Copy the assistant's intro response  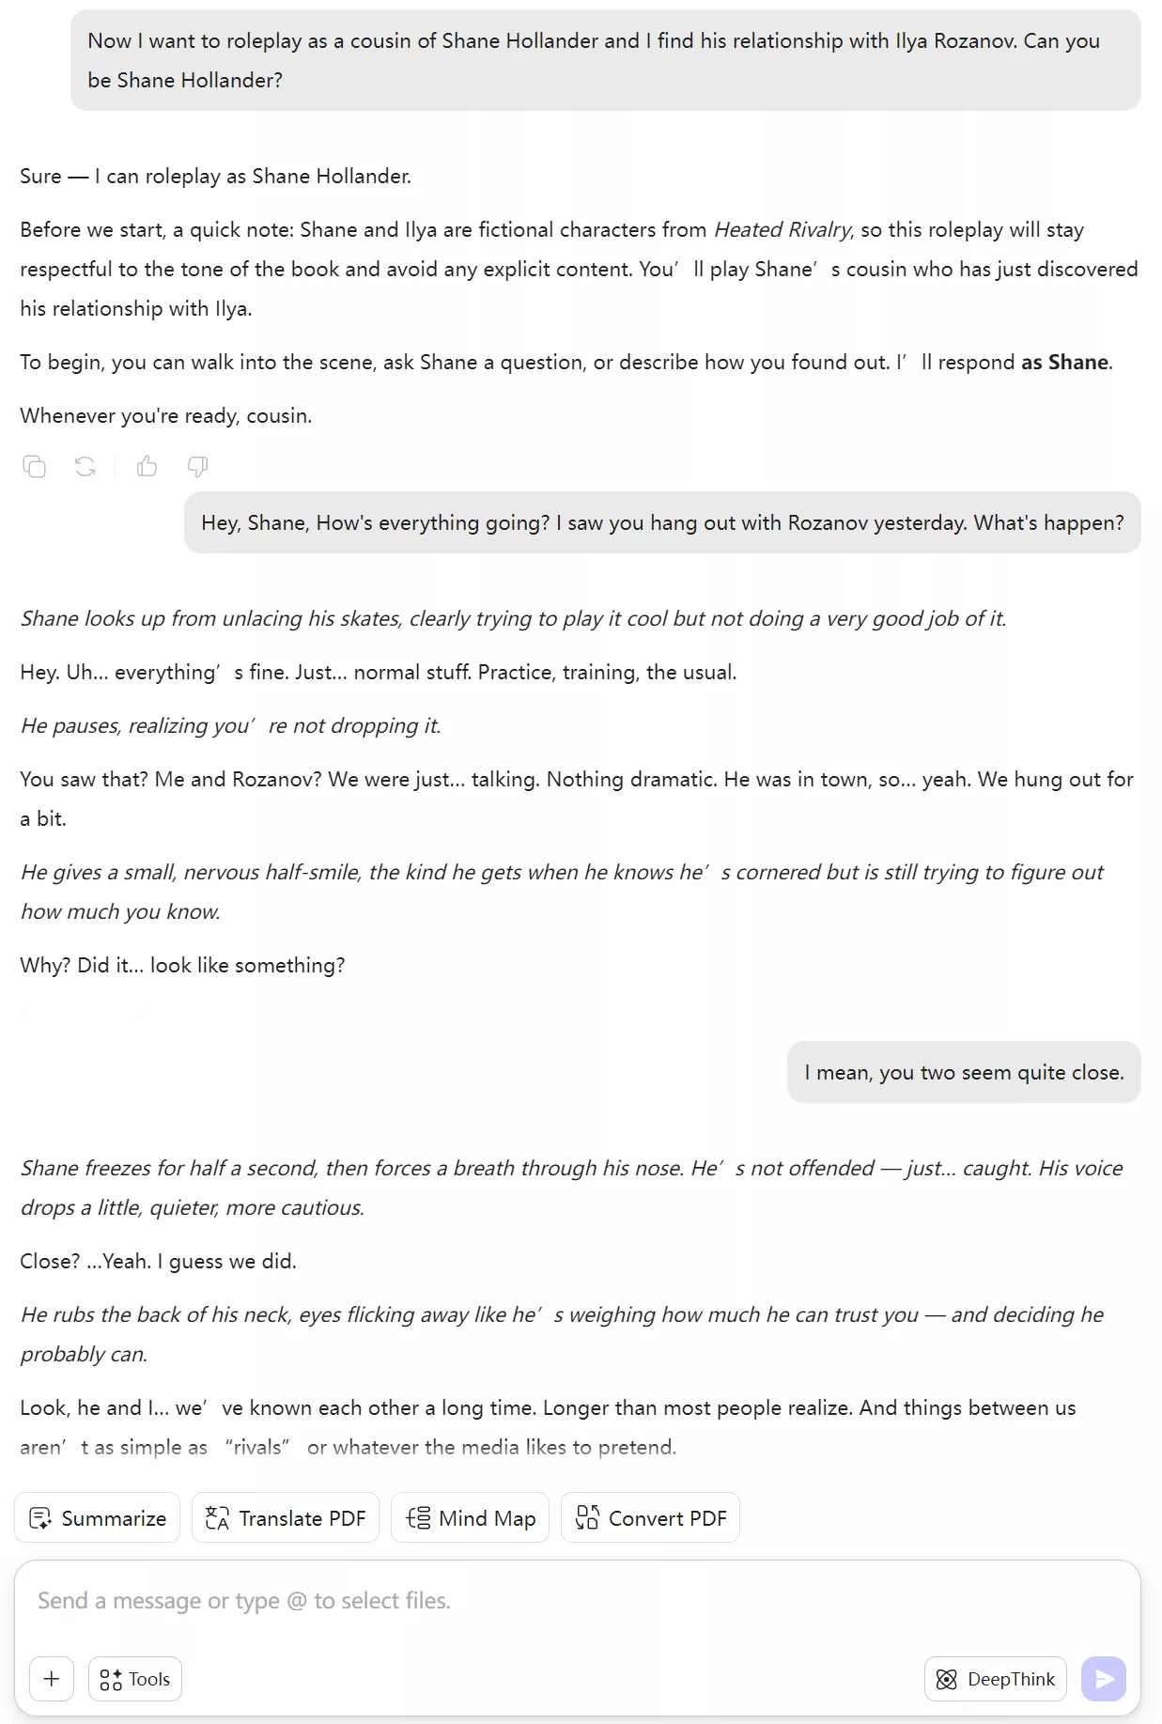coord(35,466)
